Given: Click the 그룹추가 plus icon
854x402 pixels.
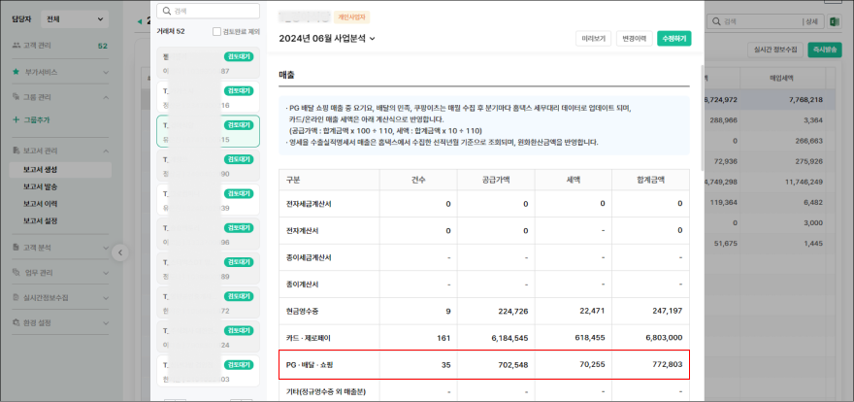Looking at the screenshot, I should click(16, 119).
